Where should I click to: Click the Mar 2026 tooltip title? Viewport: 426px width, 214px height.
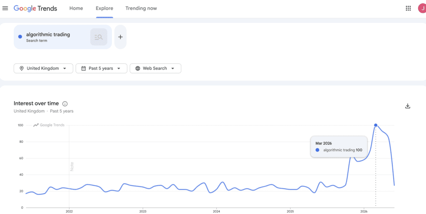click(324, 143)
